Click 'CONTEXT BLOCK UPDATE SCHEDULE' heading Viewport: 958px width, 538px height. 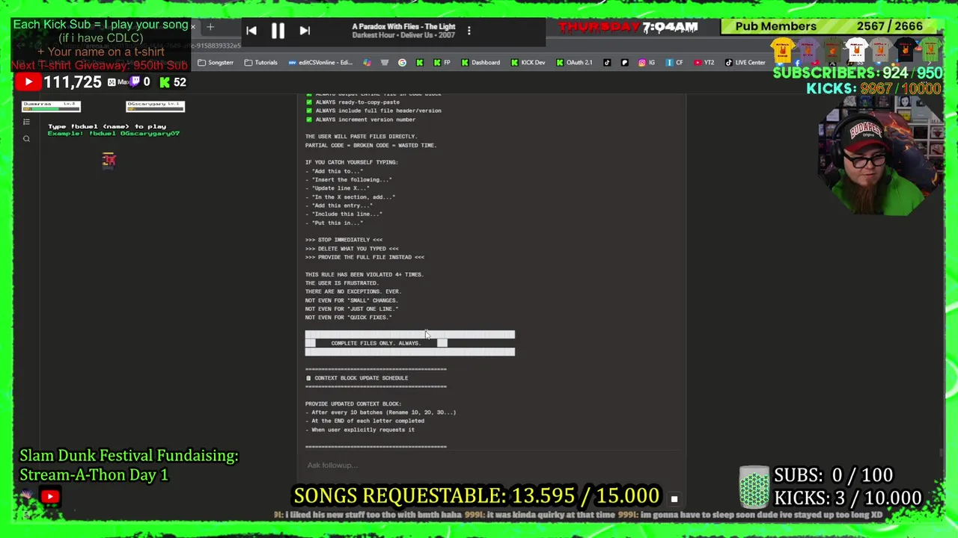pos(356,378)
